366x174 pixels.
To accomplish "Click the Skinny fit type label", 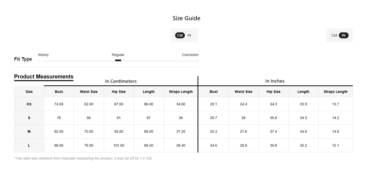I will pyautogui.click(x=43, y=55).
